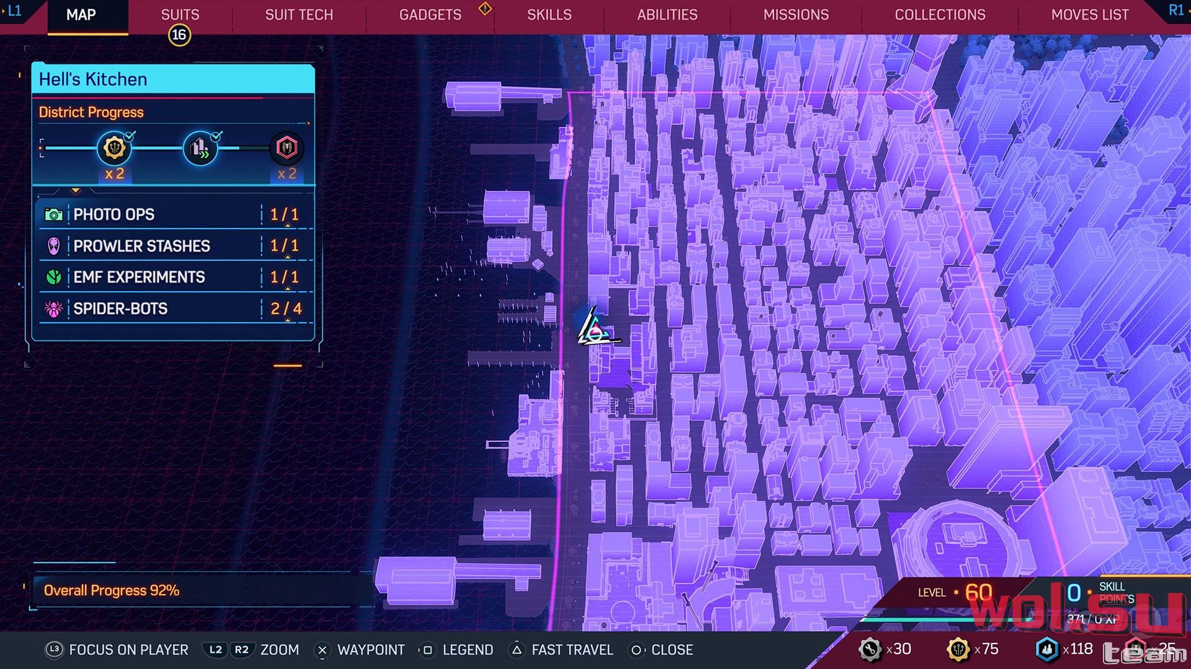This screenshot has height=669, width=1191.
Task: Click the gadget alert diamond icon
Action: tap(485, 9)
